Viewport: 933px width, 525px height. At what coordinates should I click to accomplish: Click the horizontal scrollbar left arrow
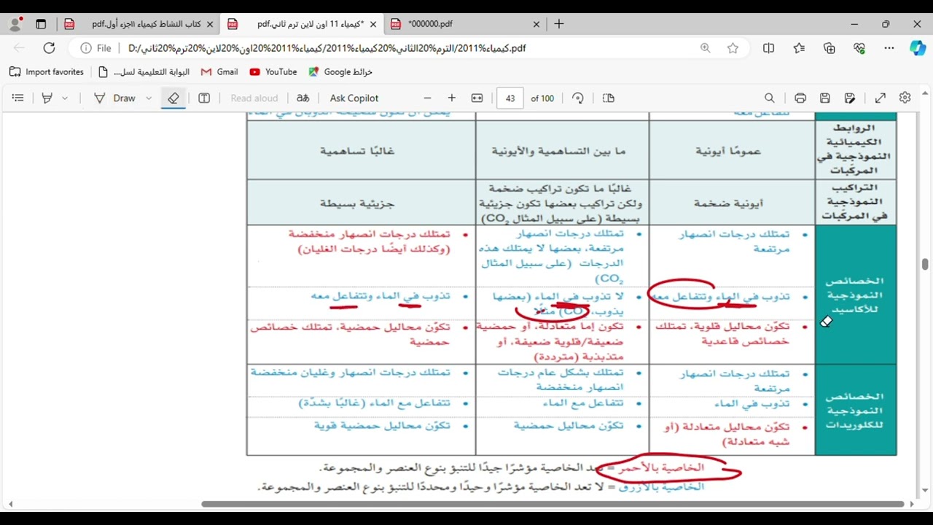tap(10, 504)
